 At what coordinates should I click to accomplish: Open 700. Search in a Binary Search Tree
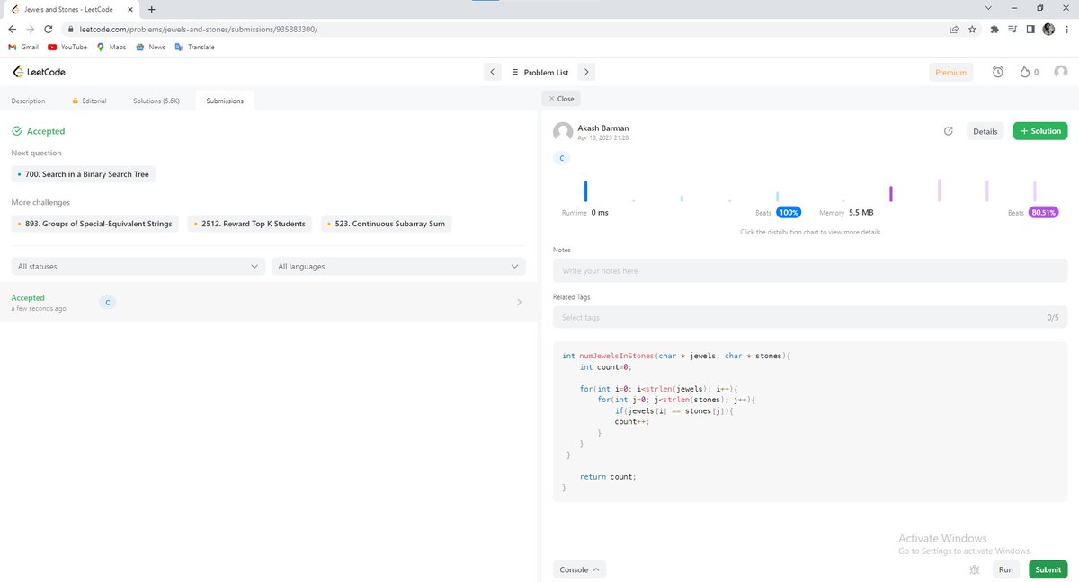pyautogui.click(x=84, y=174)
